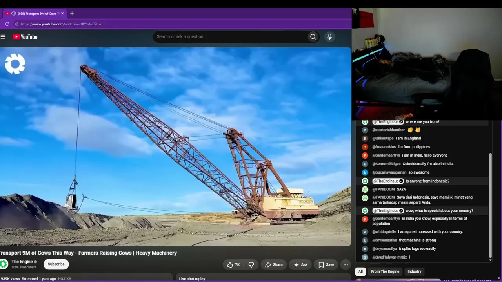Open The Engine channel name link

[22, 262]
